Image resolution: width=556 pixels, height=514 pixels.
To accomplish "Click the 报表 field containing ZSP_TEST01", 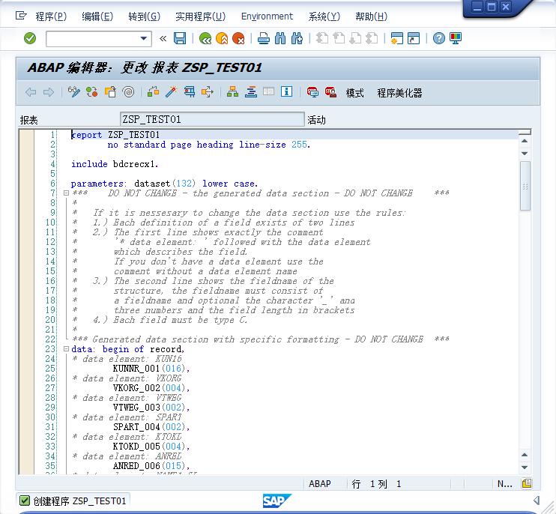I will coord(212,119).
